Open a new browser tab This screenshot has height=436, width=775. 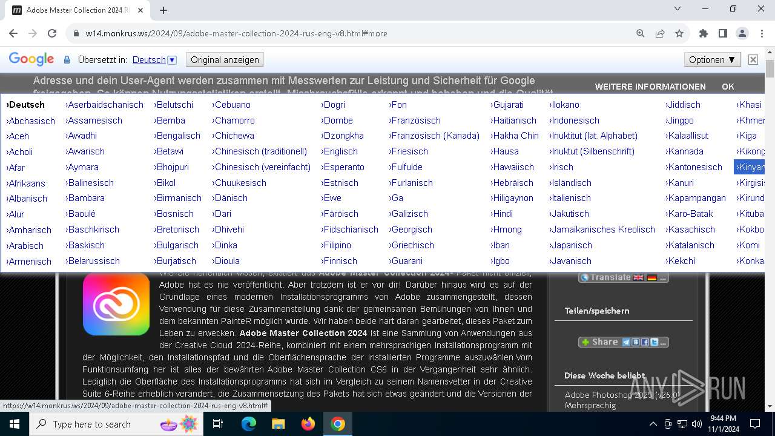tap(163, 10)
